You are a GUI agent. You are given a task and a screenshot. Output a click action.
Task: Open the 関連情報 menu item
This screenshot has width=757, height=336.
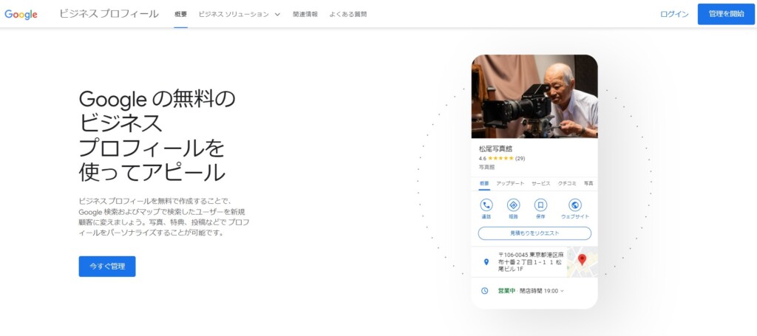click(305, 14)
